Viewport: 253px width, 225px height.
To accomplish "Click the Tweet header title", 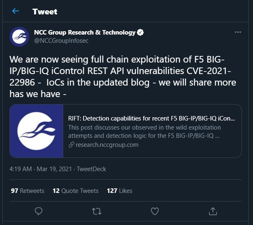I will (45, 12).
